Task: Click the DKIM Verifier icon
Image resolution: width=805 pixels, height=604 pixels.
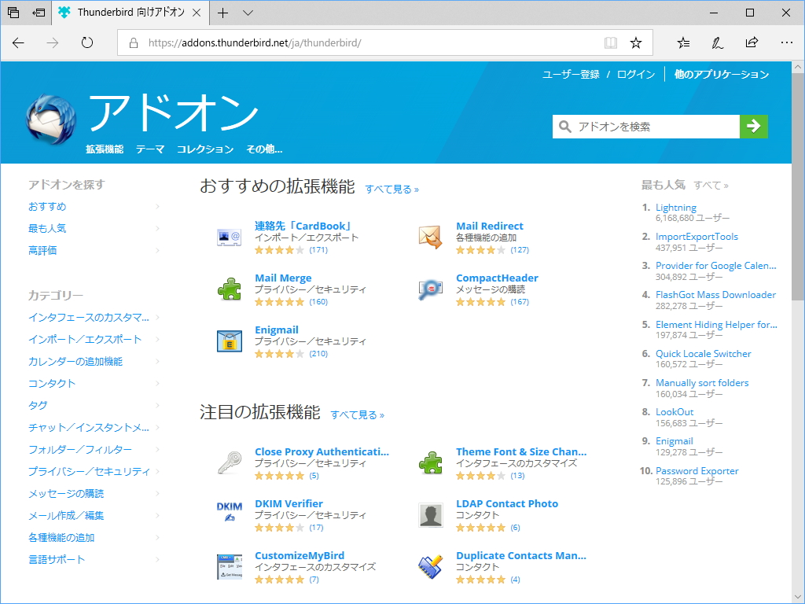Action: click(229, 512)
